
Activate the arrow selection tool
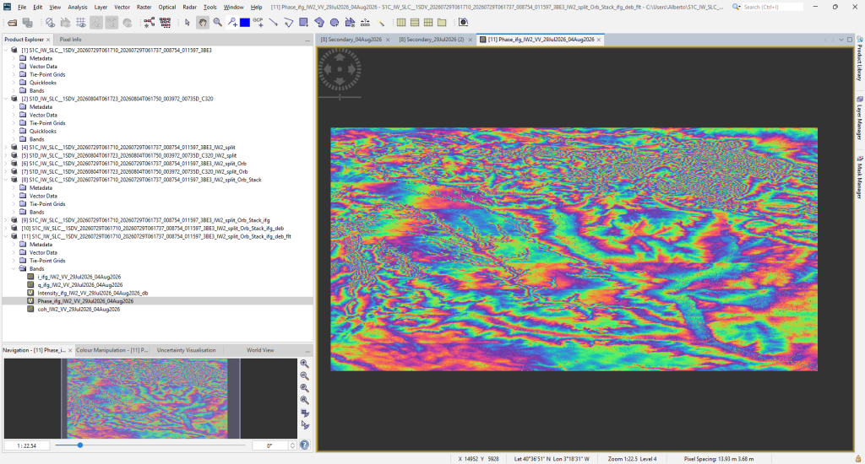[x=188, y=23]
